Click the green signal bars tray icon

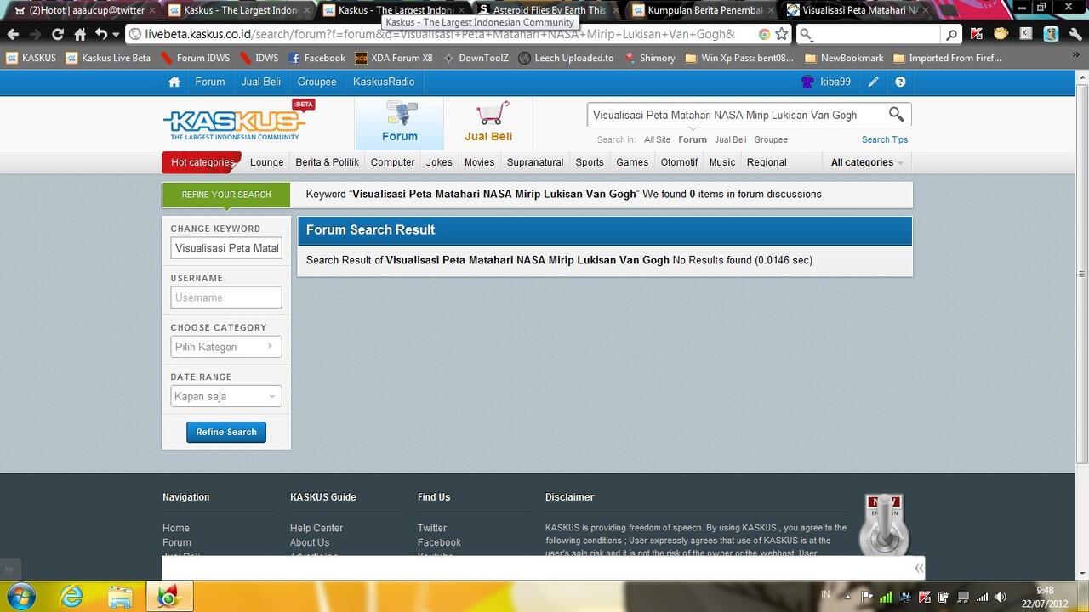point(887,597)
